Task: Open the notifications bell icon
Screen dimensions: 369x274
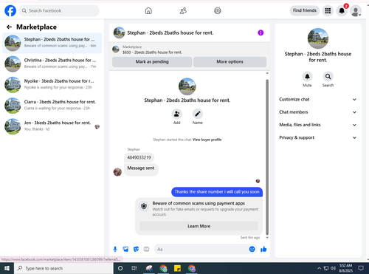Action: click(x=342, y=11)
